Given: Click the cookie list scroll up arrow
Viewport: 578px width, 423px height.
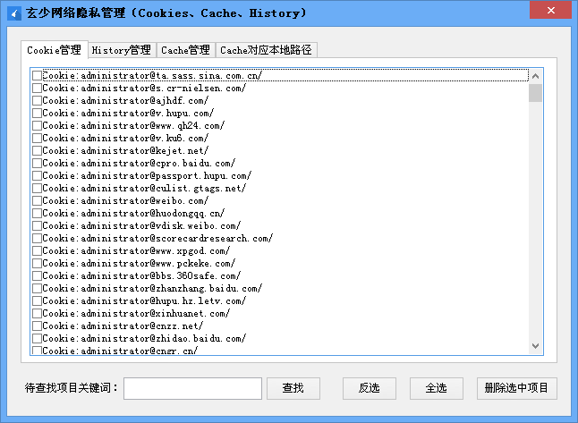Looking at the screenshot, I should pyautogui.click(x=536, y=76).
